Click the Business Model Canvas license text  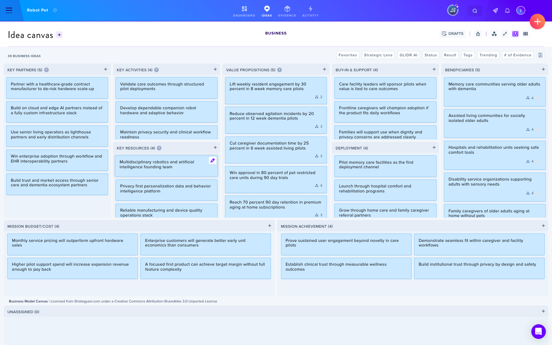(x=113, y=301)
